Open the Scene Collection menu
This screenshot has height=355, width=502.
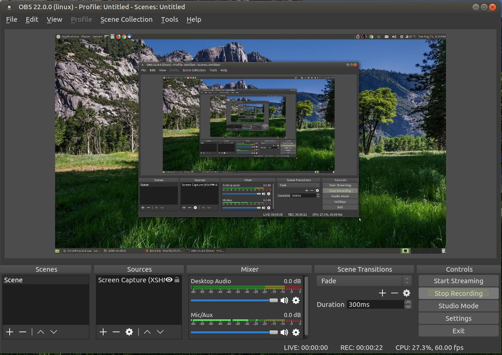tap(126, 19)
